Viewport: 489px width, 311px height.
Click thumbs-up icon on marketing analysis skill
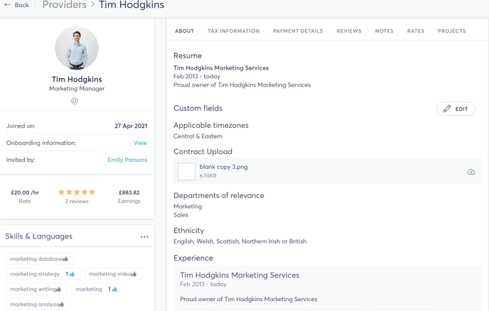(61, 304)
